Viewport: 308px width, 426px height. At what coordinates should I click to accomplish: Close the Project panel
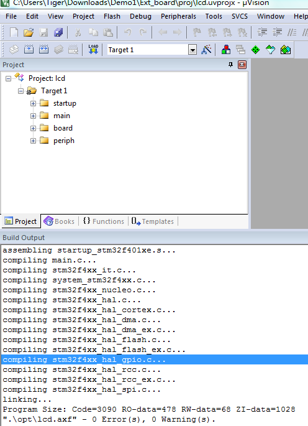(242, 65)
